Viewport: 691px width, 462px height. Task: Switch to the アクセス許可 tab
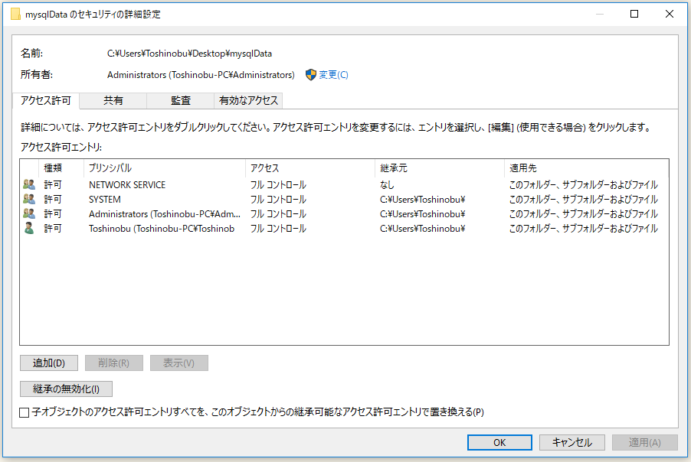point(46,101)
